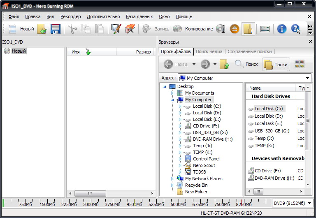This screenshot has height=218, width=316.
Task: Eject the disc with orange eject icon
Action: (235, 29)
